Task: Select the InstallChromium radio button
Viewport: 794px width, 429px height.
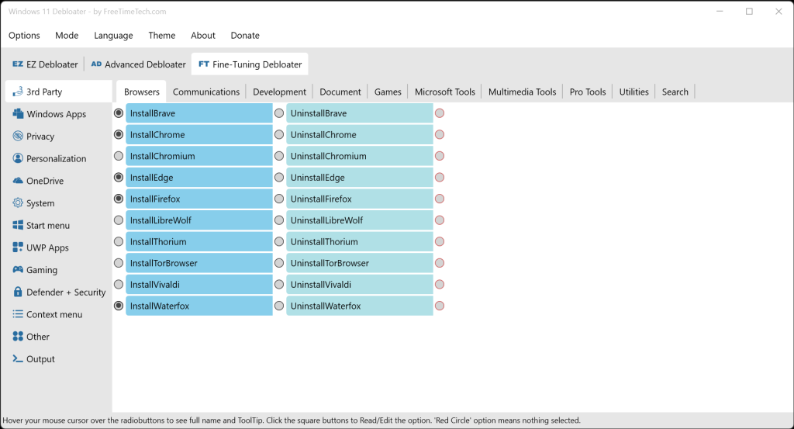Action: click(119, 156)
